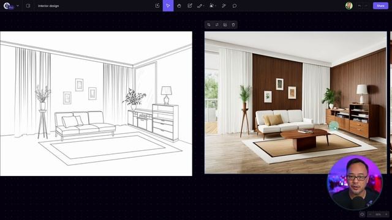392x220 pixels.
Task: Select the hand pan tool
Action: (x=179, y=5)
